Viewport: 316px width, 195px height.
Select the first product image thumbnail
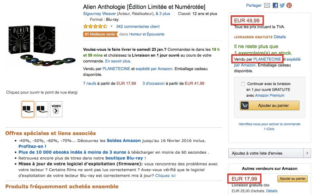click(28, 109)
